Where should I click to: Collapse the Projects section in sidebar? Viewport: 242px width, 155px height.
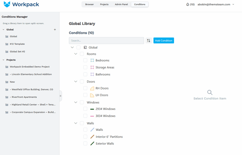(x=4, y=60)
